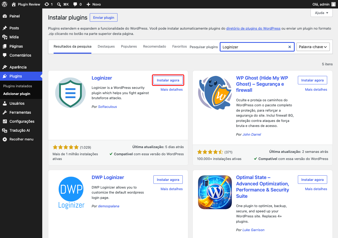Open the Palavra-chave search type dropdown
This screenshot has height=238, width=338.
click(313, 47)
